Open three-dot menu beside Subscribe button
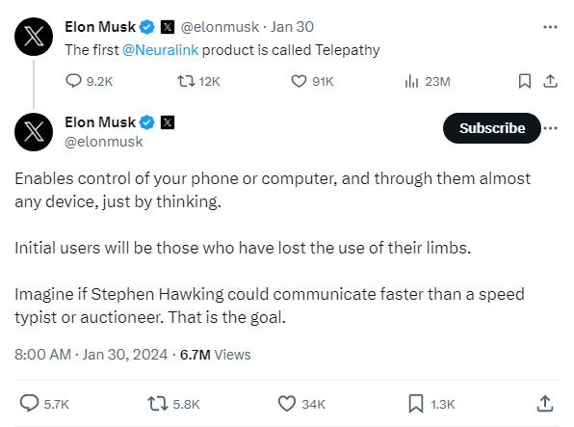The height and width of the screenshot is (427, 574). (x=550, y=128)
